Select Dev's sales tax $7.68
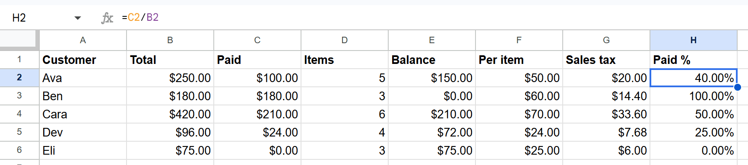The width and height of the screenshot is (748, 165). click(606, 132)
